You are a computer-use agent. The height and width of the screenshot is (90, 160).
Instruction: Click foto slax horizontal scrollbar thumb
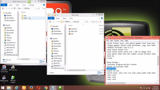click(x=77, y=70)
